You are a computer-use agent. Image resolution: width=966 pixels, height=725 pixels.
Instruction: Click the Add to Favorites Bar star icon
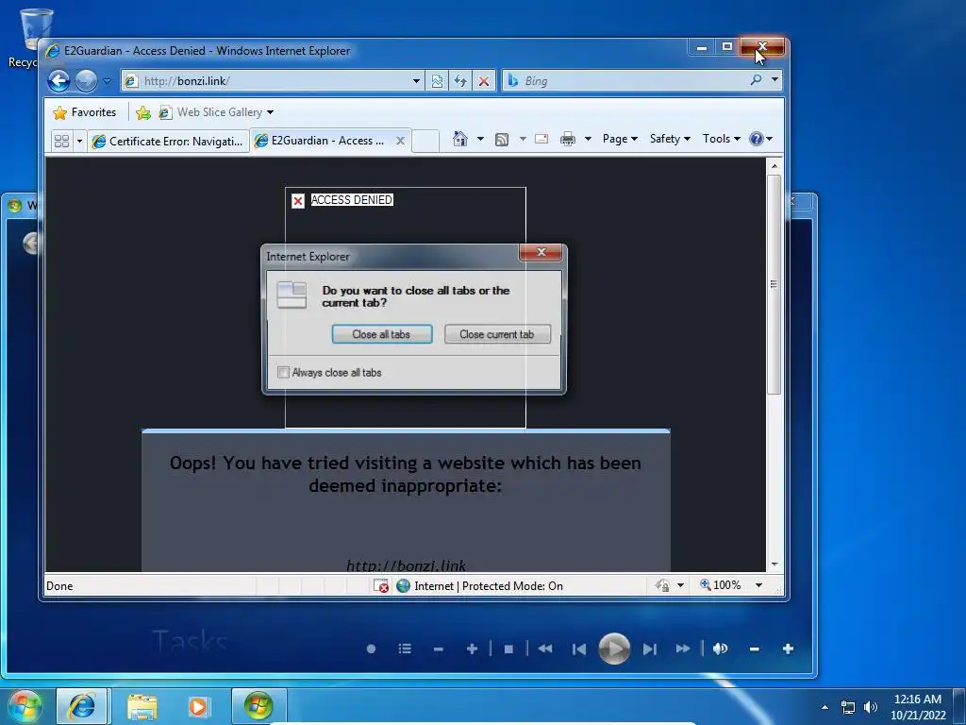tap(143, 112)
